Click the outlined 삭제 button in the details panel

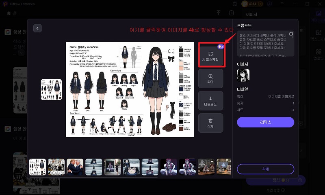(x=266, y=169)
